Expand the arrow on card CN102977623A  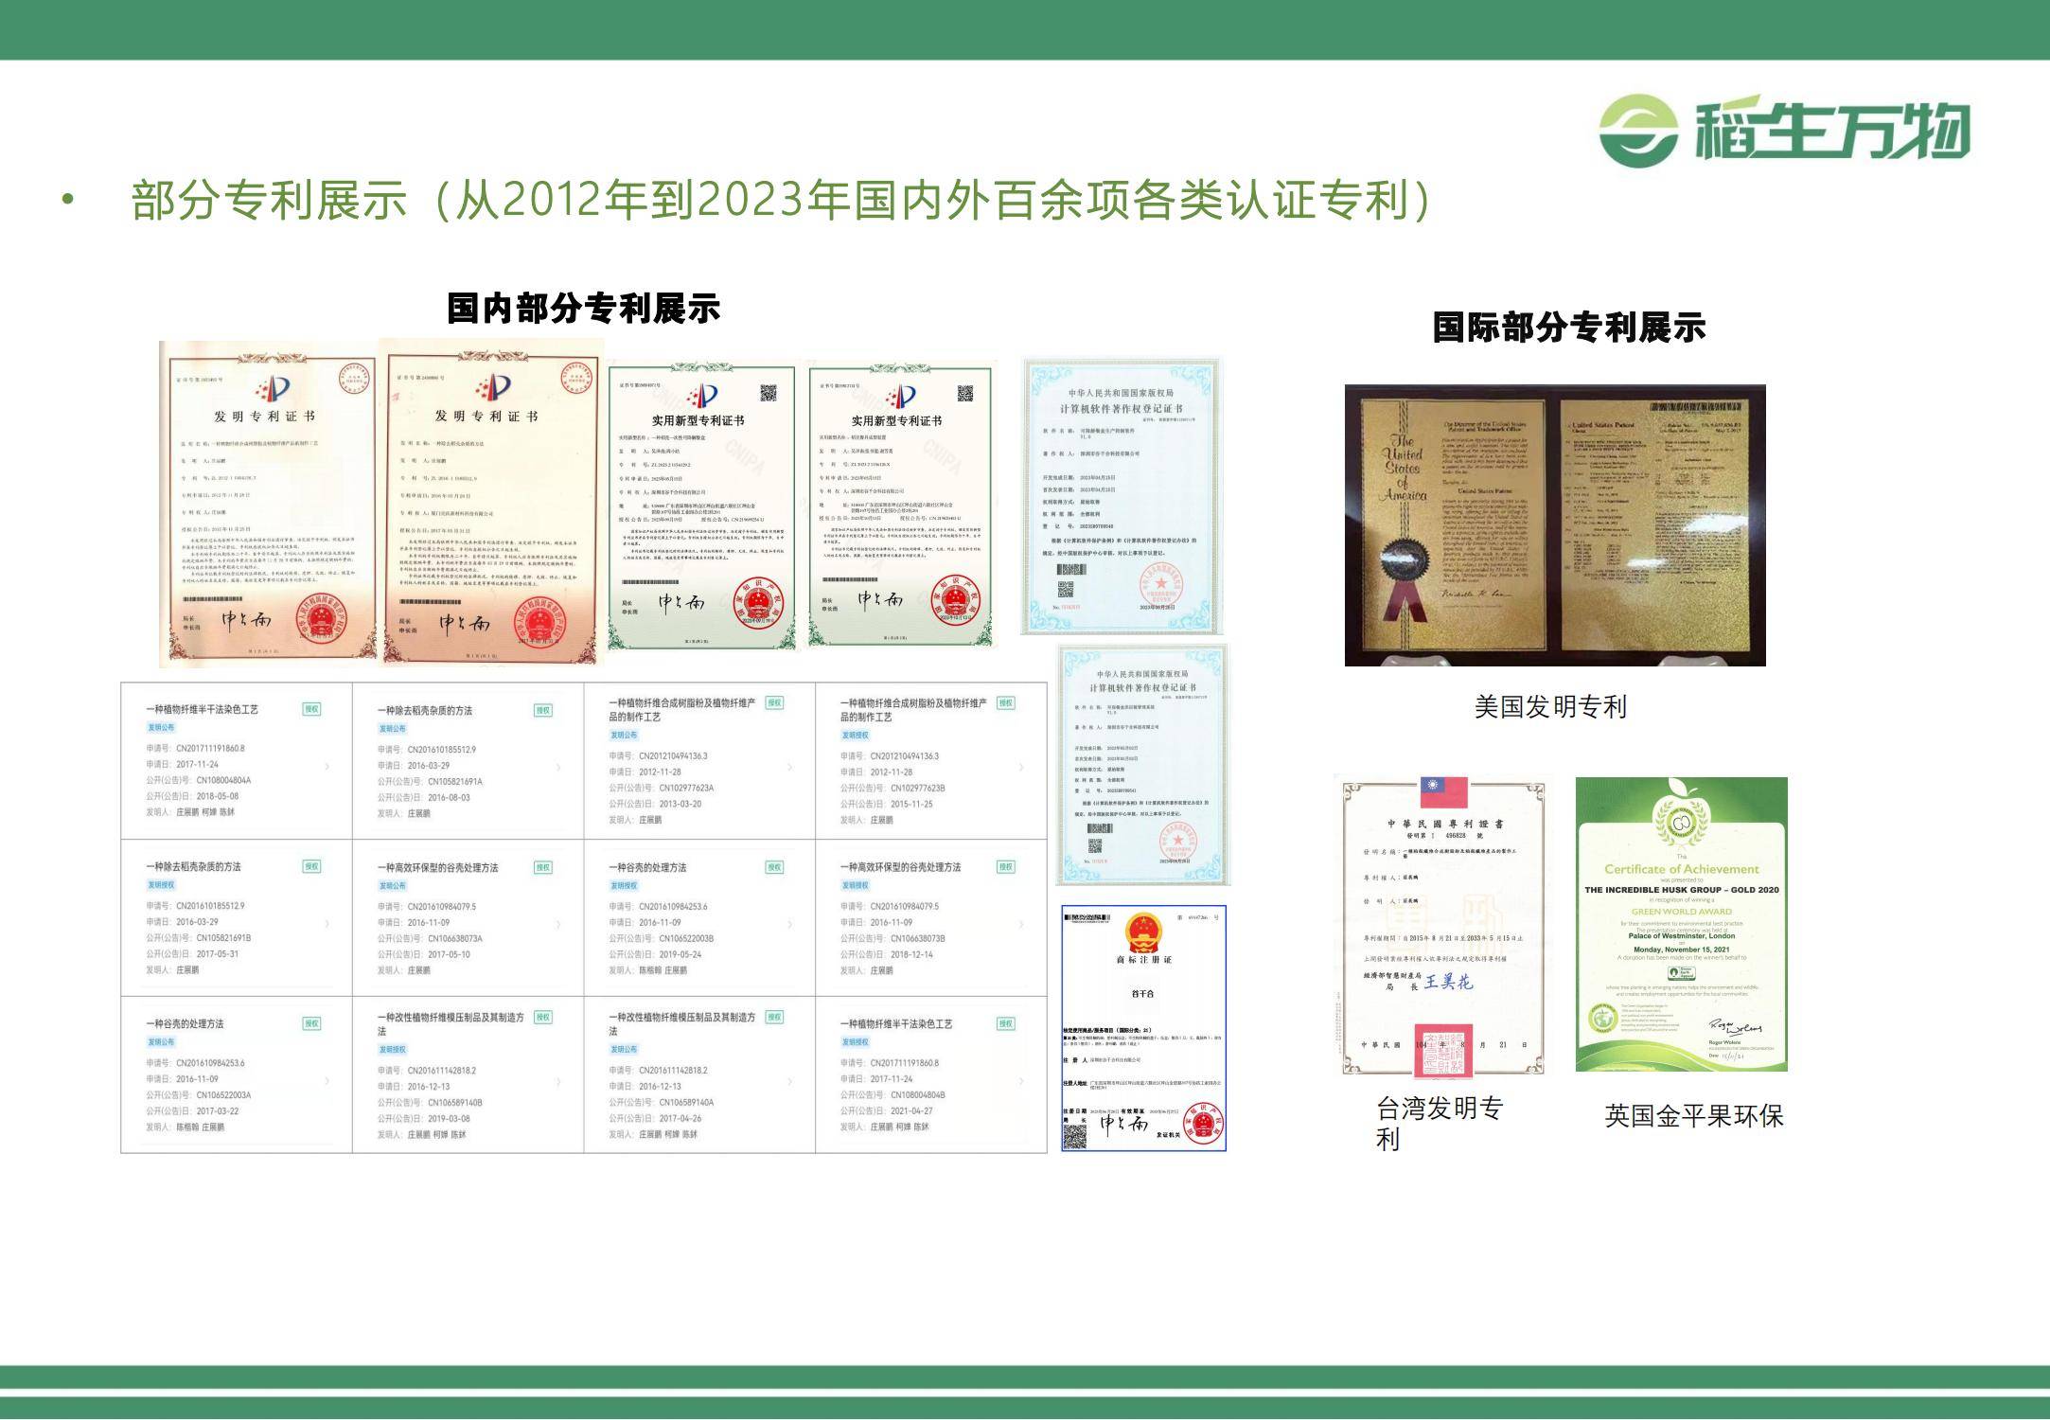click(789, 767)
